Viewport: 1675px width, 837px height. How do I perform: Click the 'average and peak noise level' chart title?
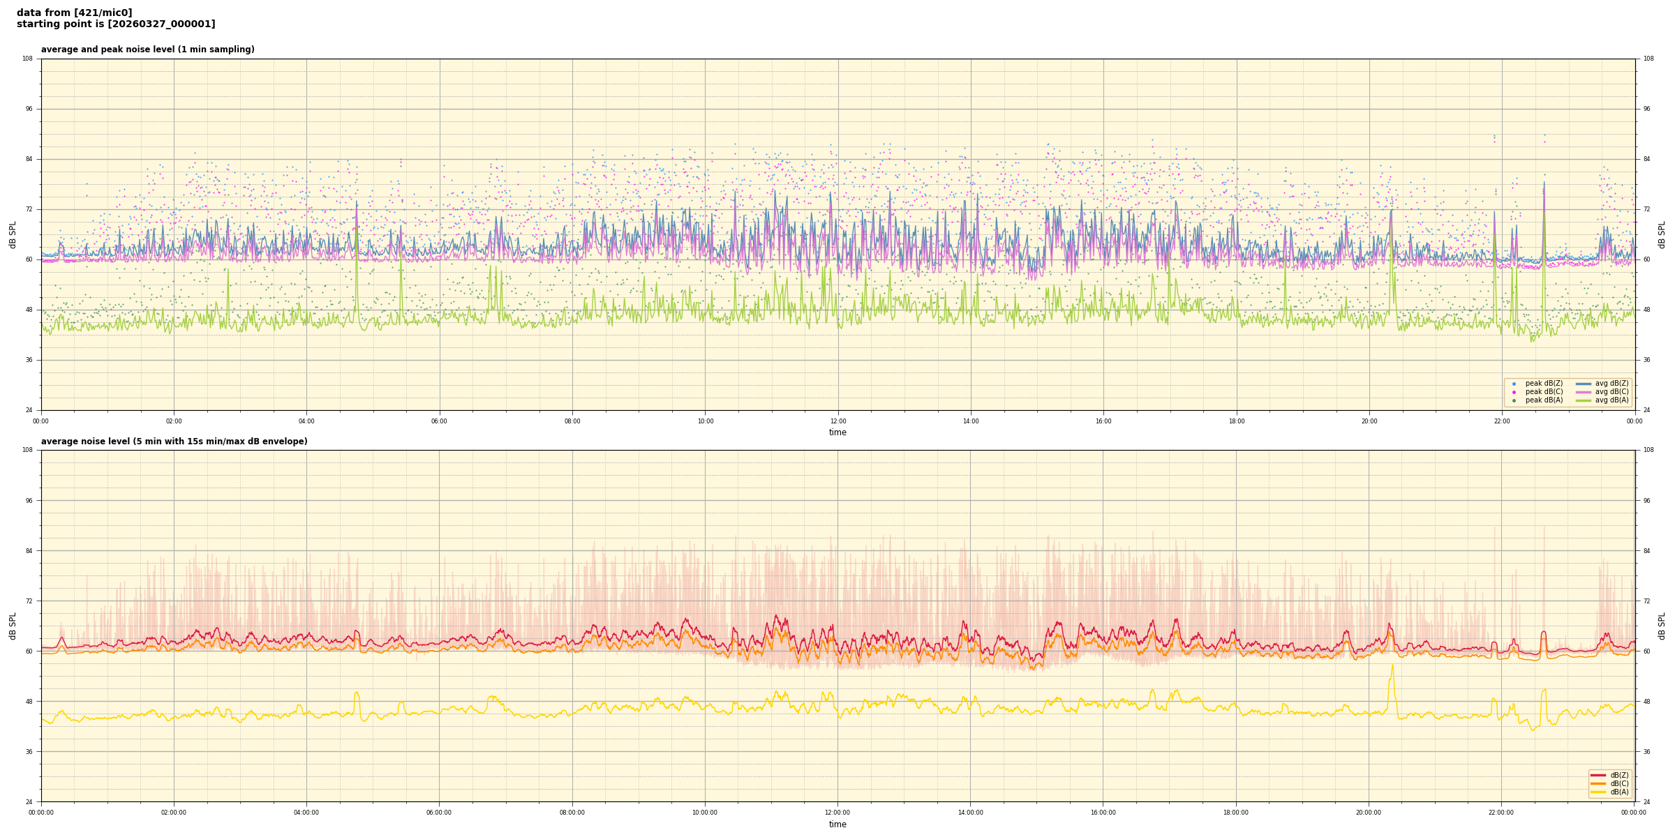pyautogui.click(x=147, y=50)
